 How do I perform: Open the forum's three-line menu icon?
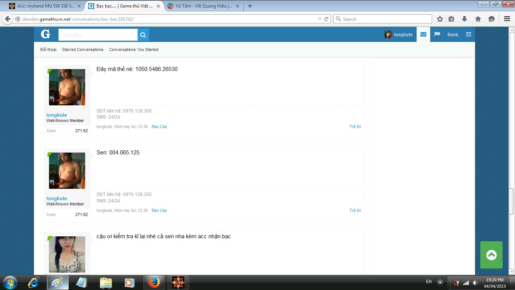pyautogui.click(x=469, y=34)
